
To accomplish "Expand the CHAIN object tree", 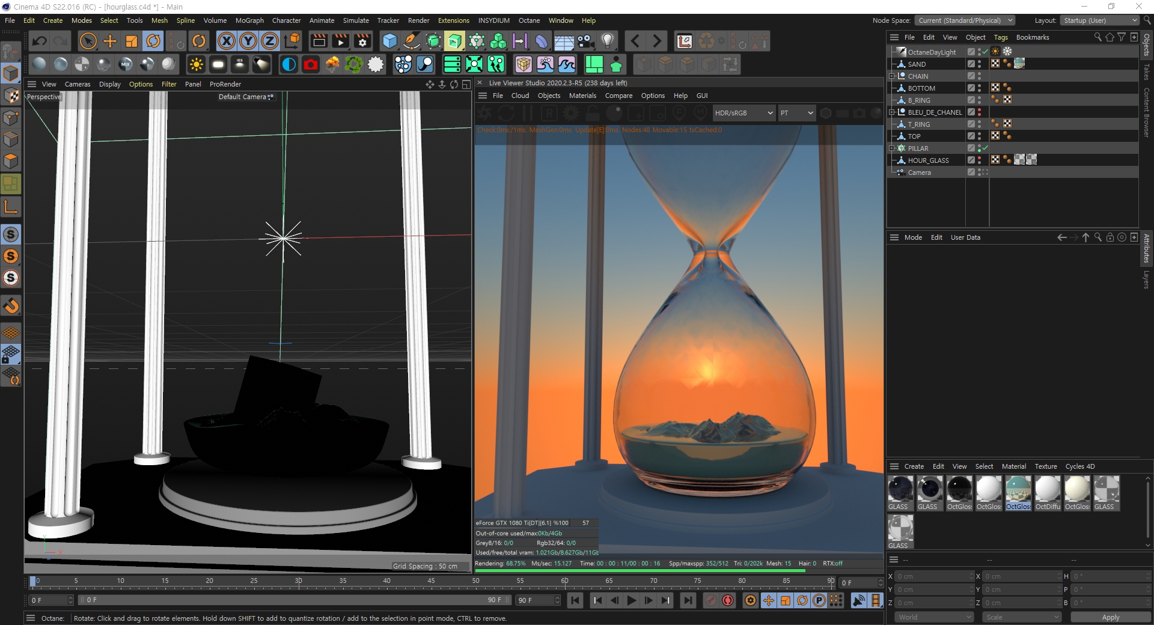I will tap(892, 76).
